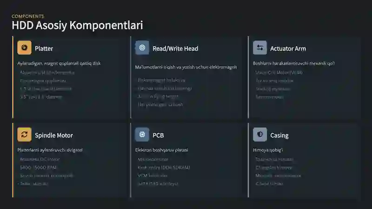Click the Read/Write Head target icon
Screen dimensions: 372x209
tap(142, 48)
